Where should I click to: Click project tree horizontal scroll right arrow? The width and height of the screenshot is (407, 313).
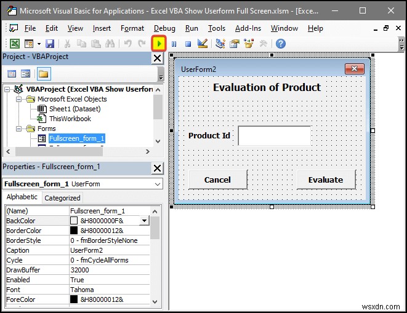[148, 151]
